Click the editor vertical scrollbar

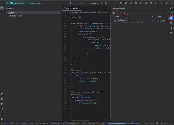pyautogui.click(x=110, y=66)
